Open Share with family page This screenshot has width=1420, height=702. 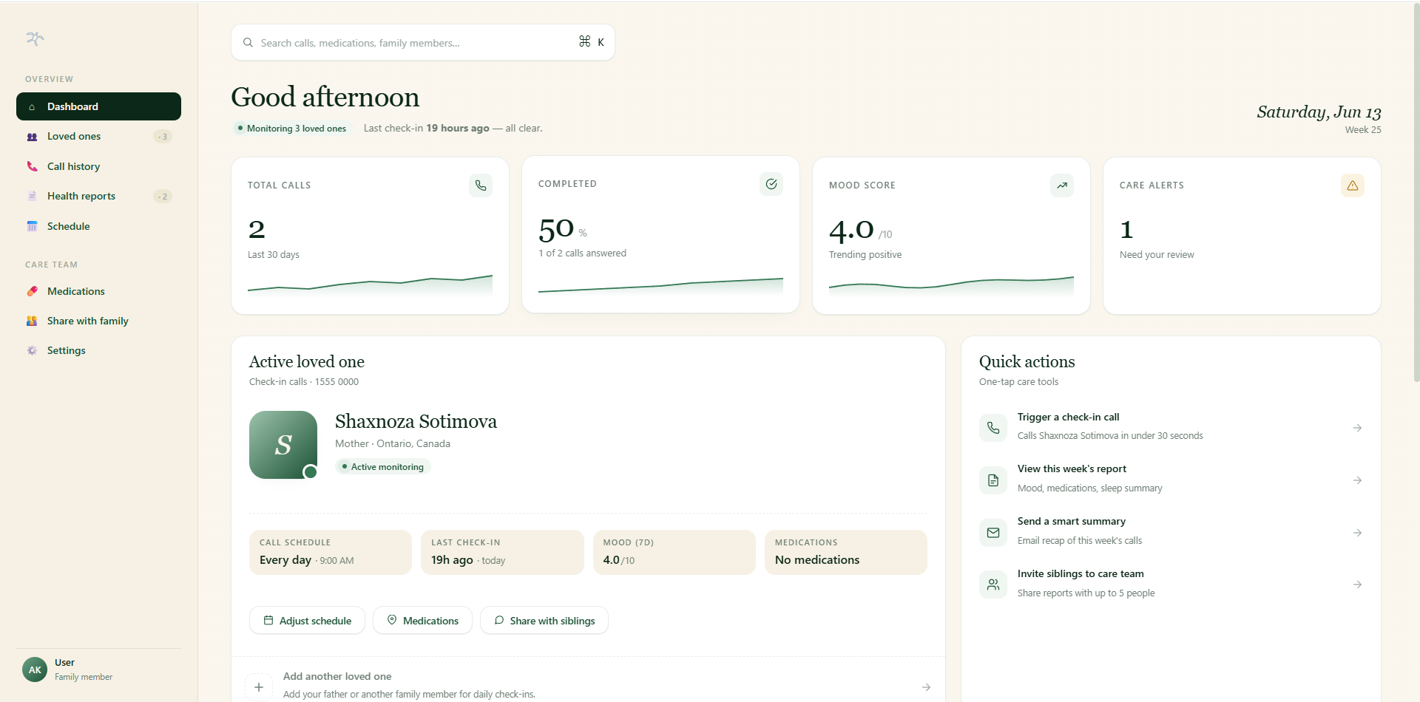click(98, 321)
